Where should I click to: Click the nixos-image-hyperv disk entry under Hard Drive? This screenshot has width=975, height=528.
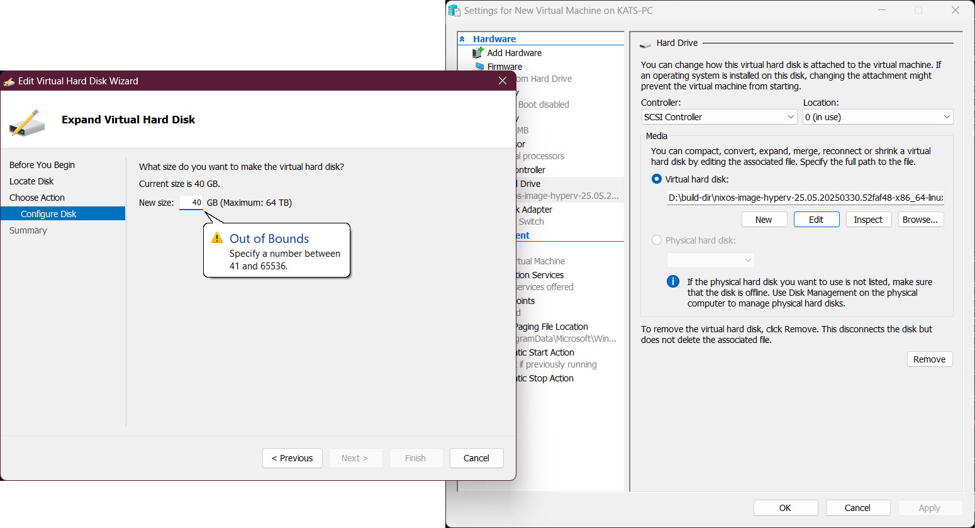click(568, 196)
